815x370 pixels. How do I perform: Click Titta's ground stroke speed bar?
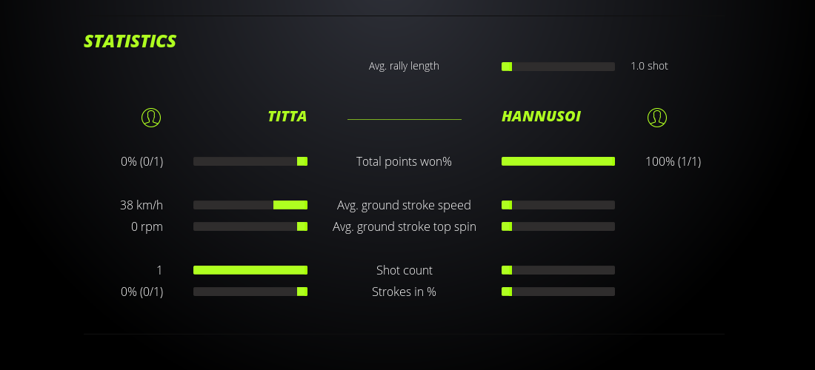[x=250, y=205]
